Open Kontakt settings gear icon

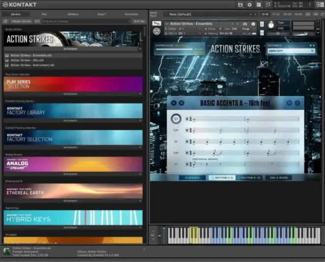tap(249, 5)
